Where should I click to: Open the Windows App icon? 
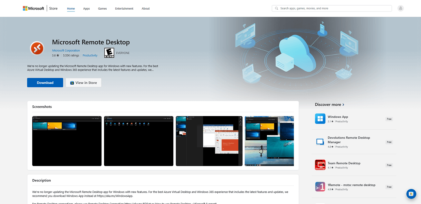coord(320,119)
